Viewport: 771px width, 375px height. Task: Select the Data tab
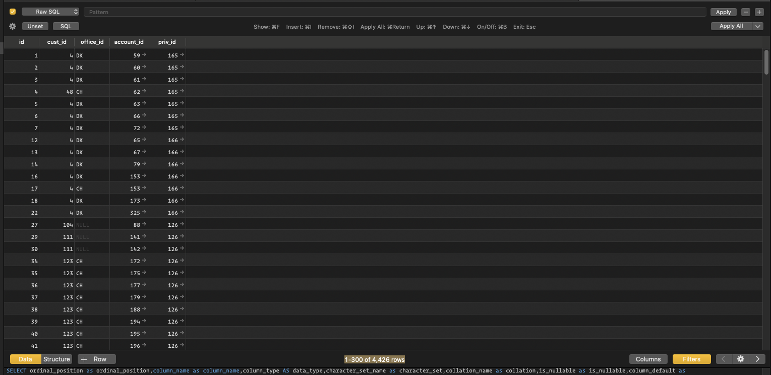point(25,359)
